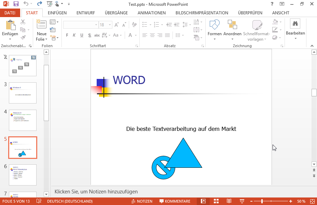The image size is (317, 205).
Task: Click the copy icon in Zwischenablage
Action: [23, 30]
